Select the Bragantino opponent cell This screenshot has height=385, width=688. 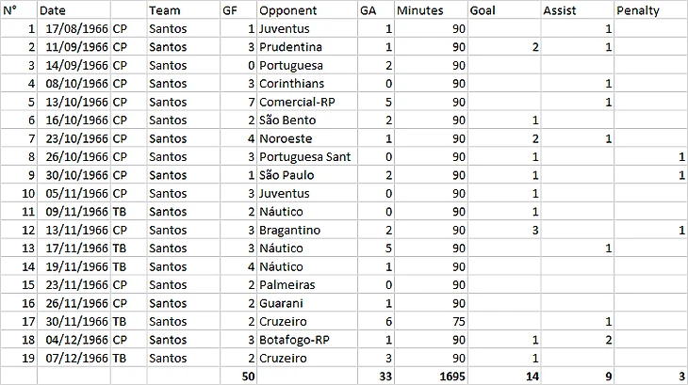pos(306,230)
